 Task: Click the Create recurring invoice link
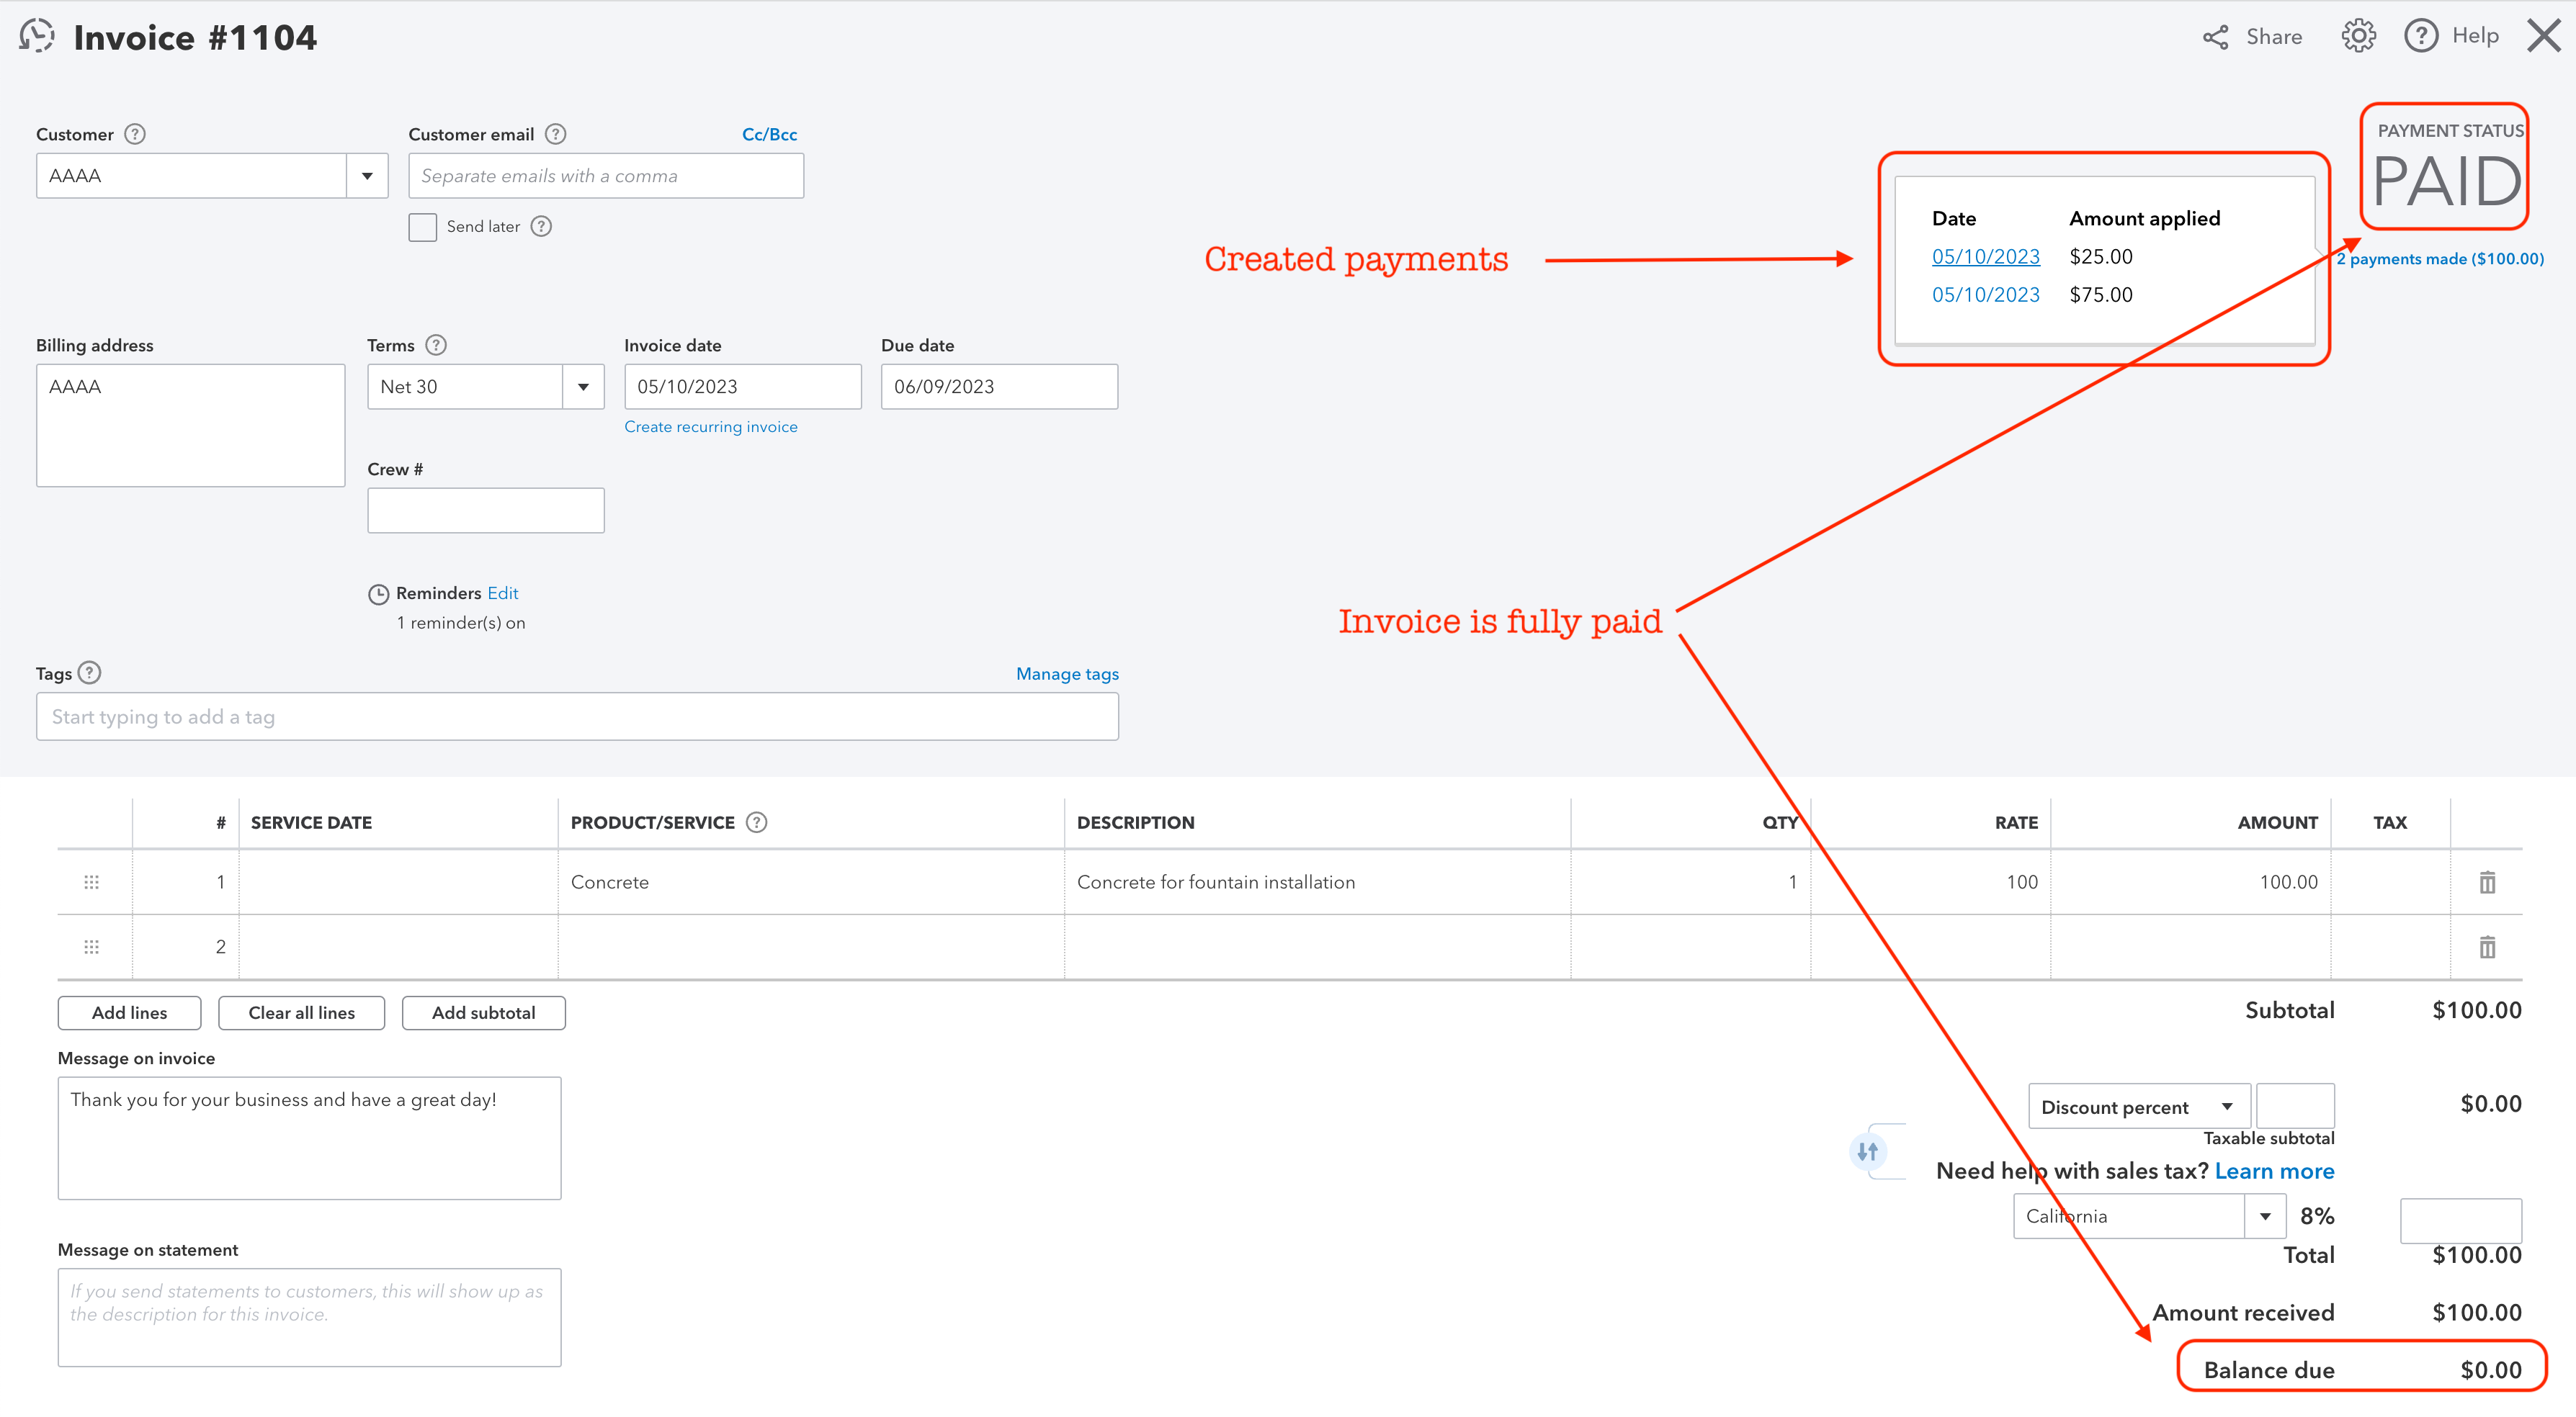tap(710, 427)
